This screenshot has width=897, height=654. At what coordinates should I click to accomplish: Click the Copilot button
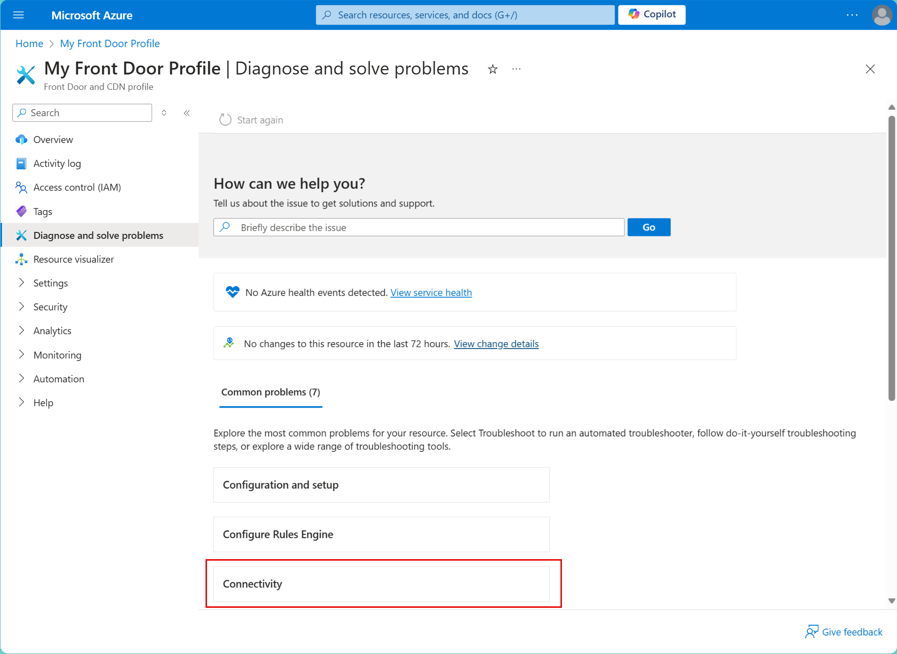coord(651,14)
